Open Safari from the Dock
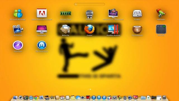Viewport: 179px width, 101px height. click(31, 98)
